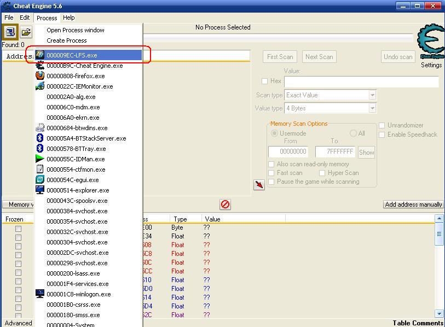
Task: Select the Usermode radio button
Action: click(x=274, y=133)
